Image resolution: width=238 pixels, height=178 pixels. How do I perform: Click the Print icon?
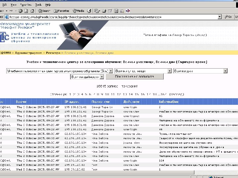click(104, 11)
